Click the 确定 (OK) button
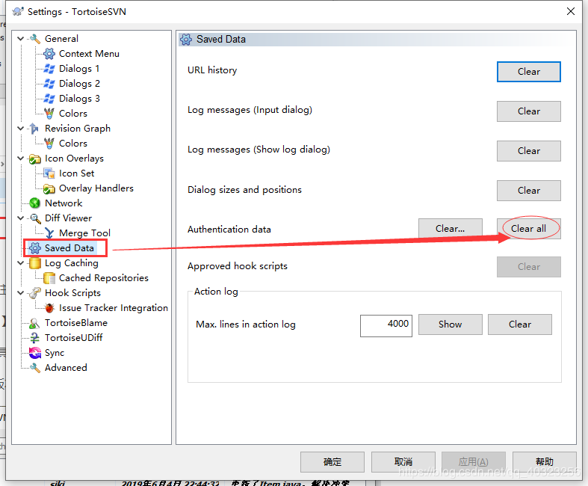The image size is (588, 486). coord(332,462)
